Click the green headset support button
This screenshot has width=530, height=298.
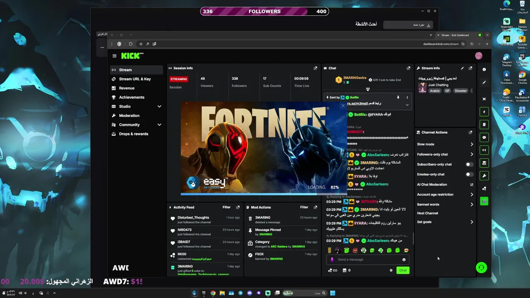coord(481,268)
